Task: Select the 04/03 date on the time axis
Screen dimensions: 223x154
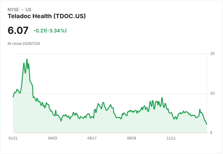Action: (x=52, y=138)
